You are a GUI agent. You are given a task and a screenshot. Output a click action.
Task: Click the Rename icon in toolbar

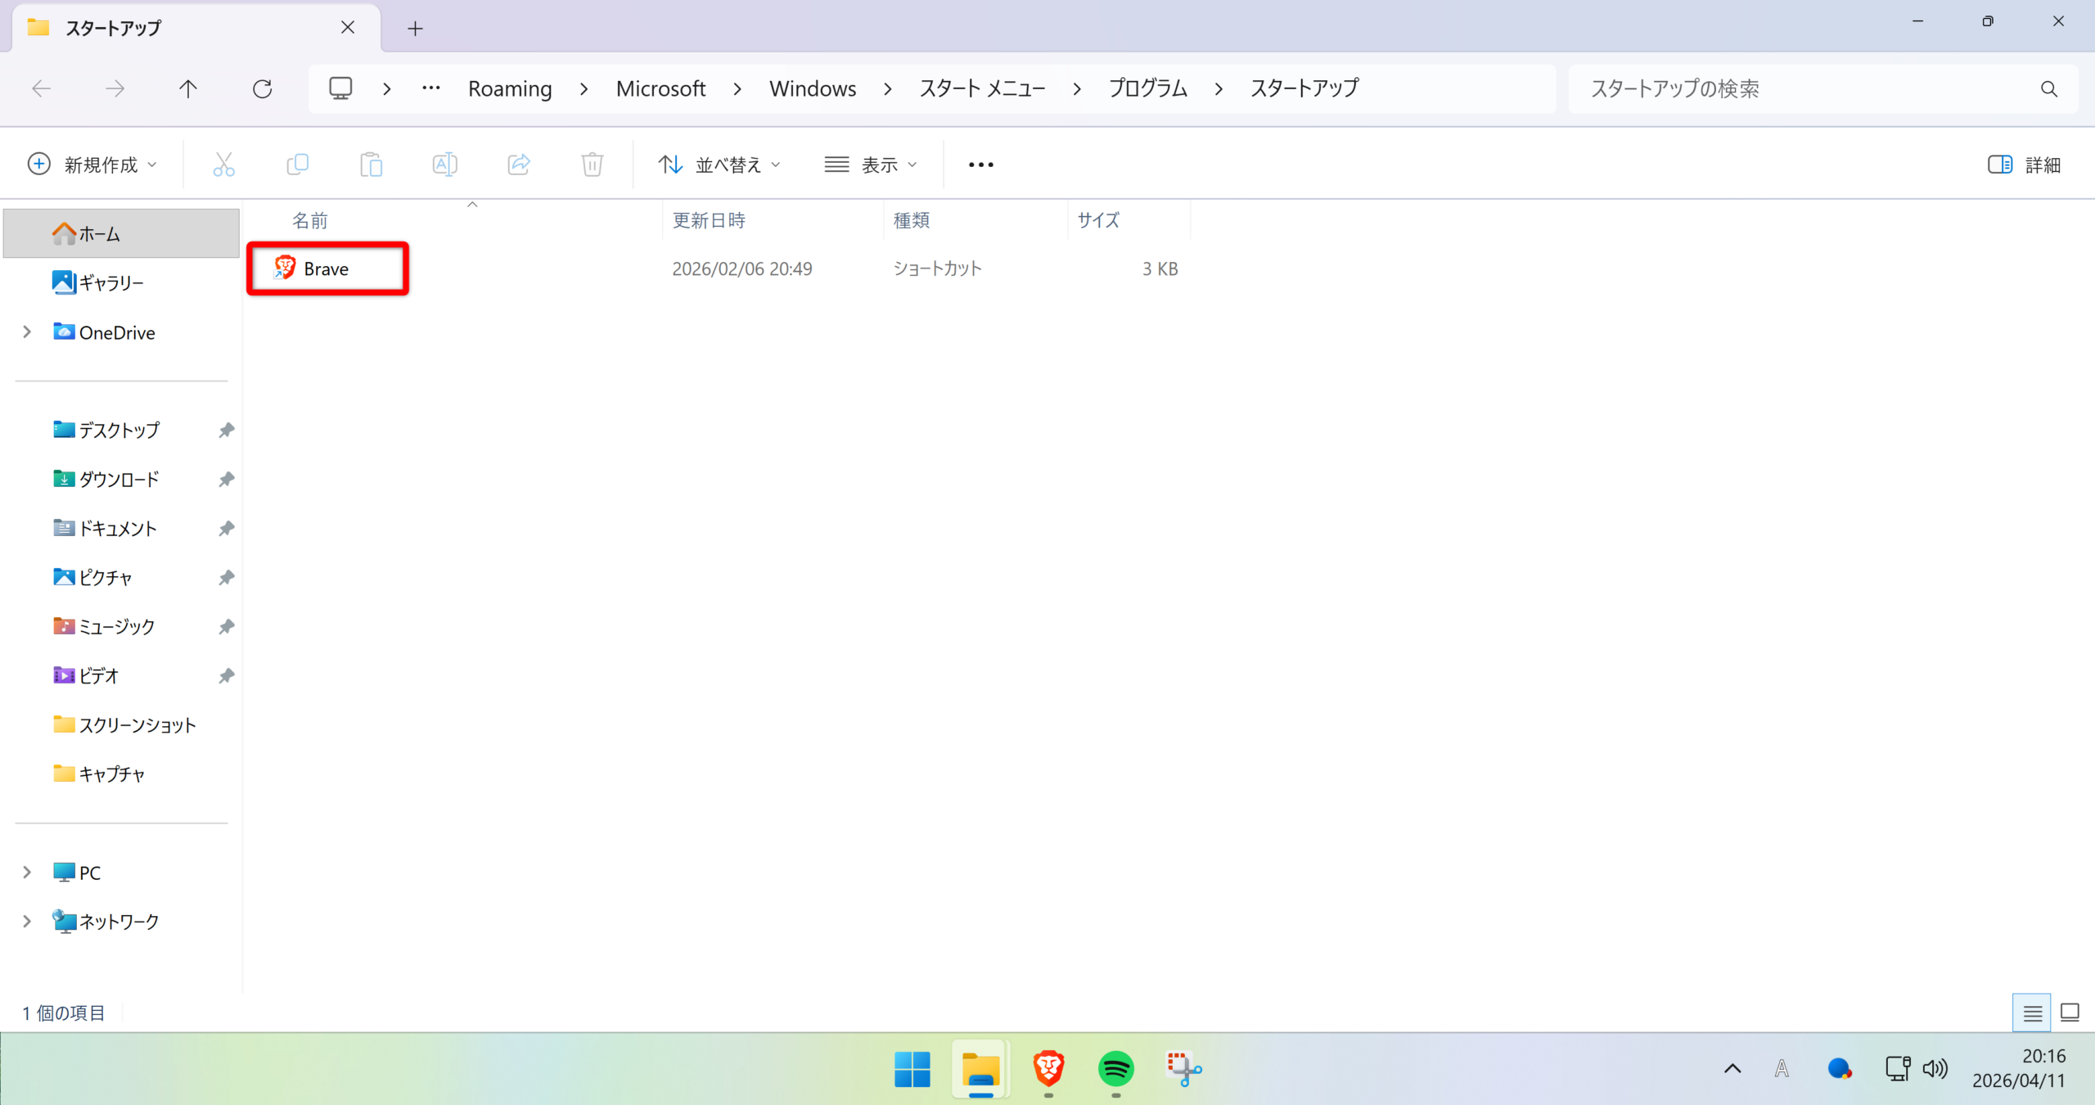click(x=444, y=165)
